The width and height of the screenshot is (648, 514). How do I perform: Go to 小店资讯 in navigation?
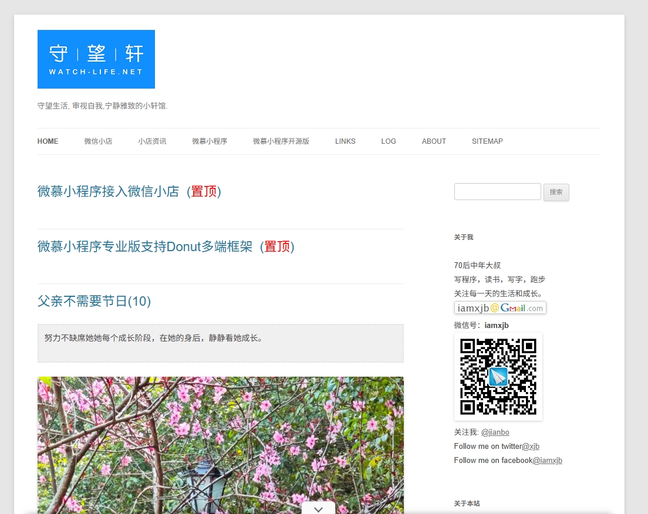(152, 141)
